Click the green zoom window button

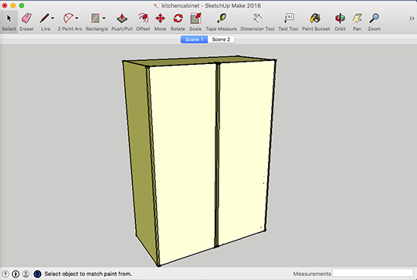tap(22, 5)
